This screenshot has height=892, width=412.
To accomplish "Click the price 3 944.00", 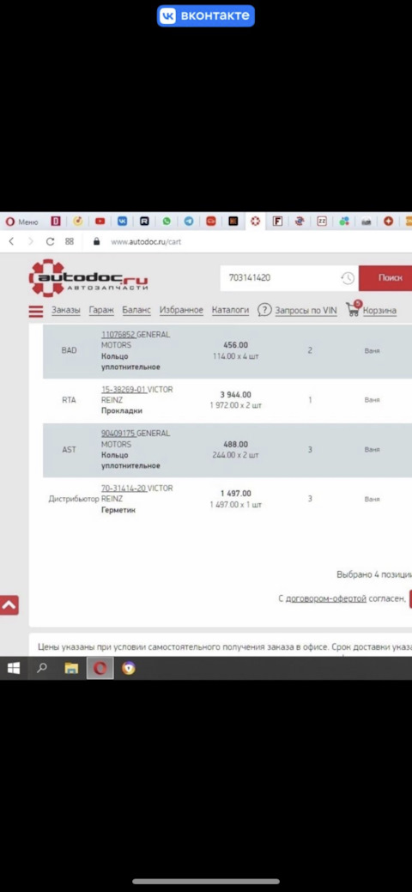I will [x=235, y=395].
